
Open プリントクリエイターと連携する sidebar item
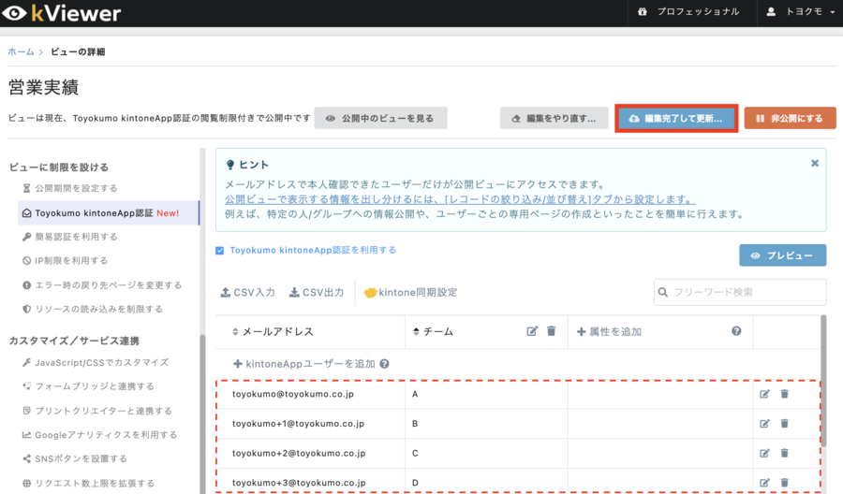tap(97, 411)
